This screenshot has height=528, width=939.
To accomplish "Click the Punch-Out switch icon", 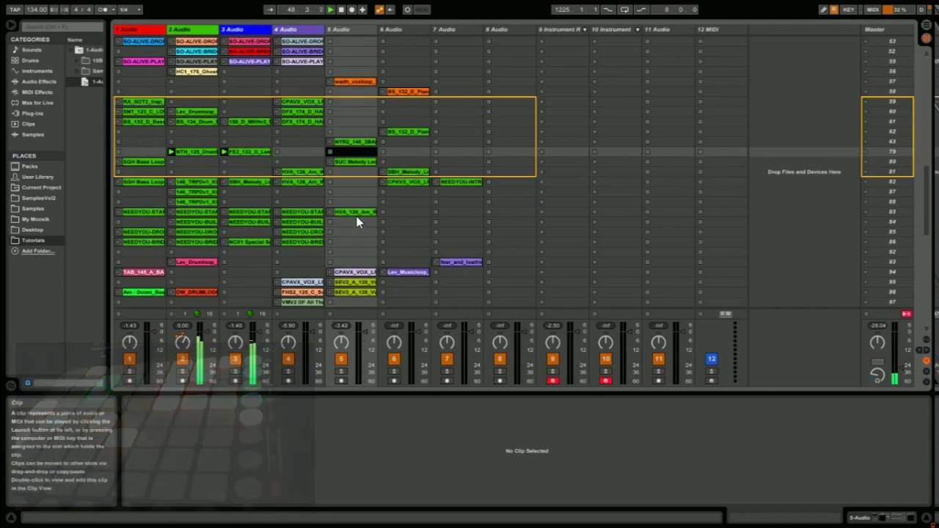I will pos(640,10).
